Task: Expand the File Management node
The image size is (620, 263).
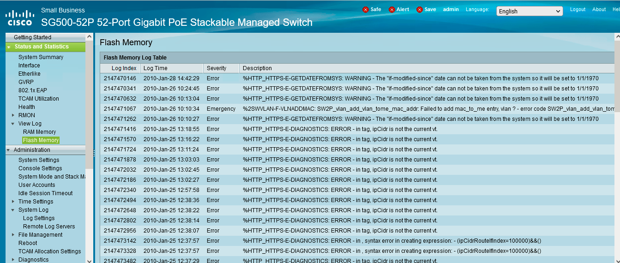Action: (13, 235)
